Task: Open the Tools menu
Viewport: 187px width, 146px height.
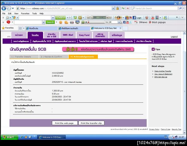Action: tap(35, 14)
